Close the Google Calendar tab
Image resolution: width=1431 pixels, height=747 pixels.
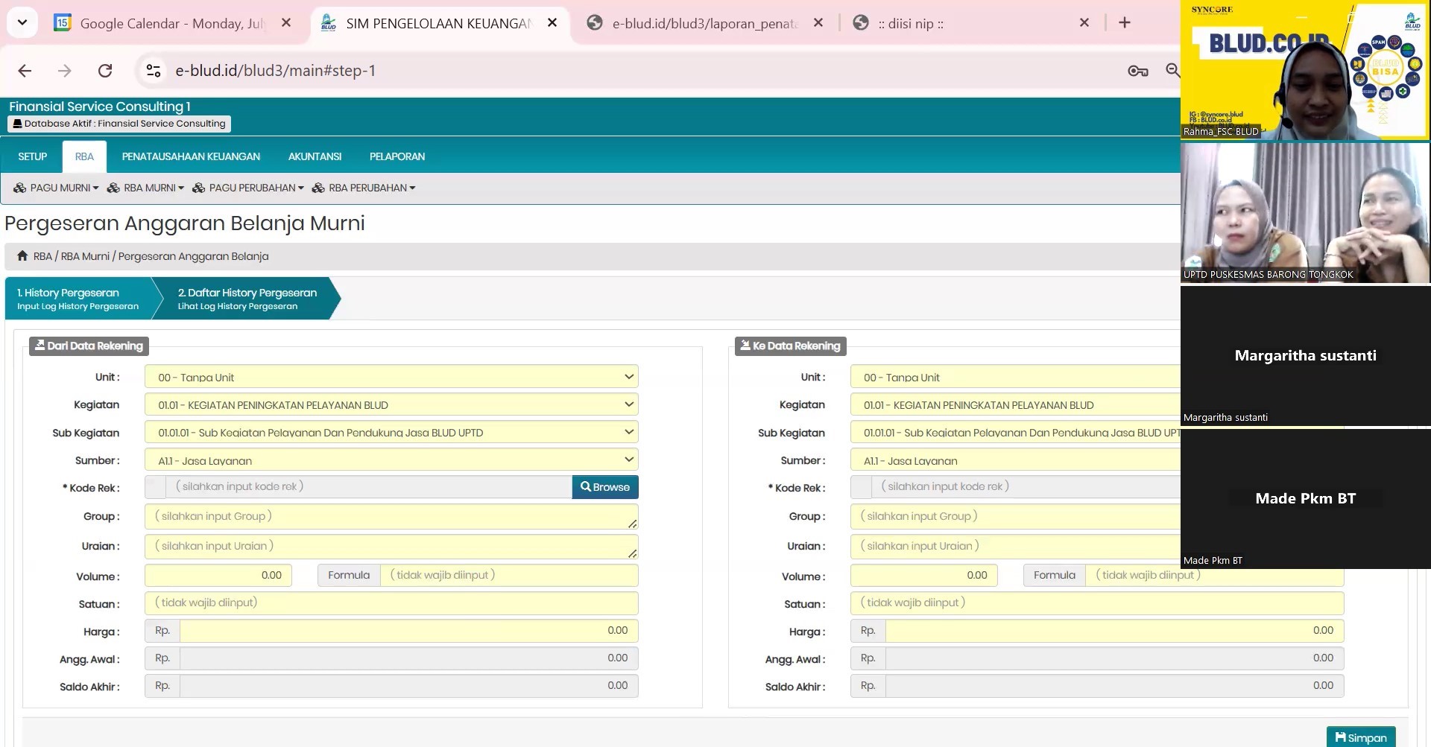(286, 23)
